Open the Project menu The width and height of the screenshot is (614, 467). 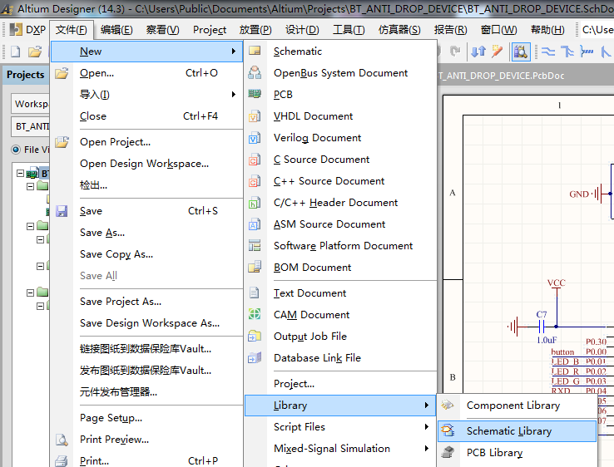210,30
